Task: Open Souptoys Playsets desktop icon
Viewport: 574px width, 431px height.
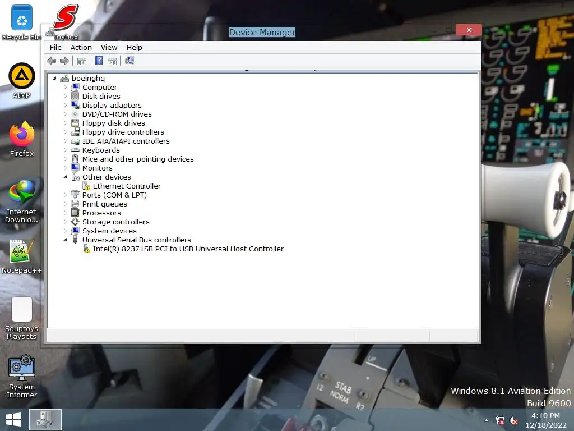Action: [x=22, y=319]
